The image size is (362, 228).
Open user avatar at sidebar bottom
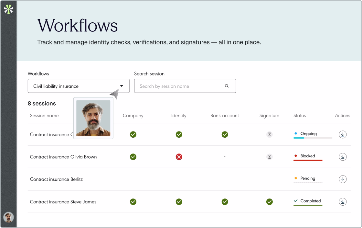pos(8,217)
